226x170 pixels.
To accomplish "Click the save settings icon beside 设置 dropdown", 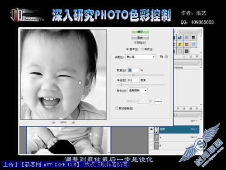I will [161, 57].
